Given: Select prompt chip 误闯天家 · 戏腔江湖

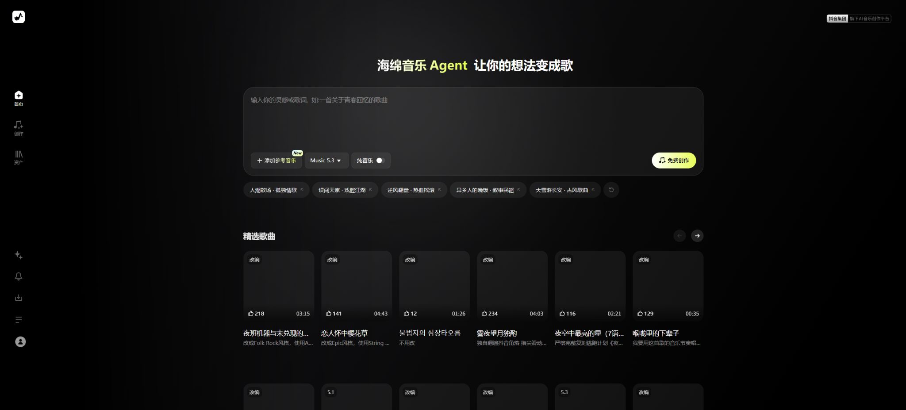Looking at the screenshot, I should pyautogui.click(x=345, y=190).
